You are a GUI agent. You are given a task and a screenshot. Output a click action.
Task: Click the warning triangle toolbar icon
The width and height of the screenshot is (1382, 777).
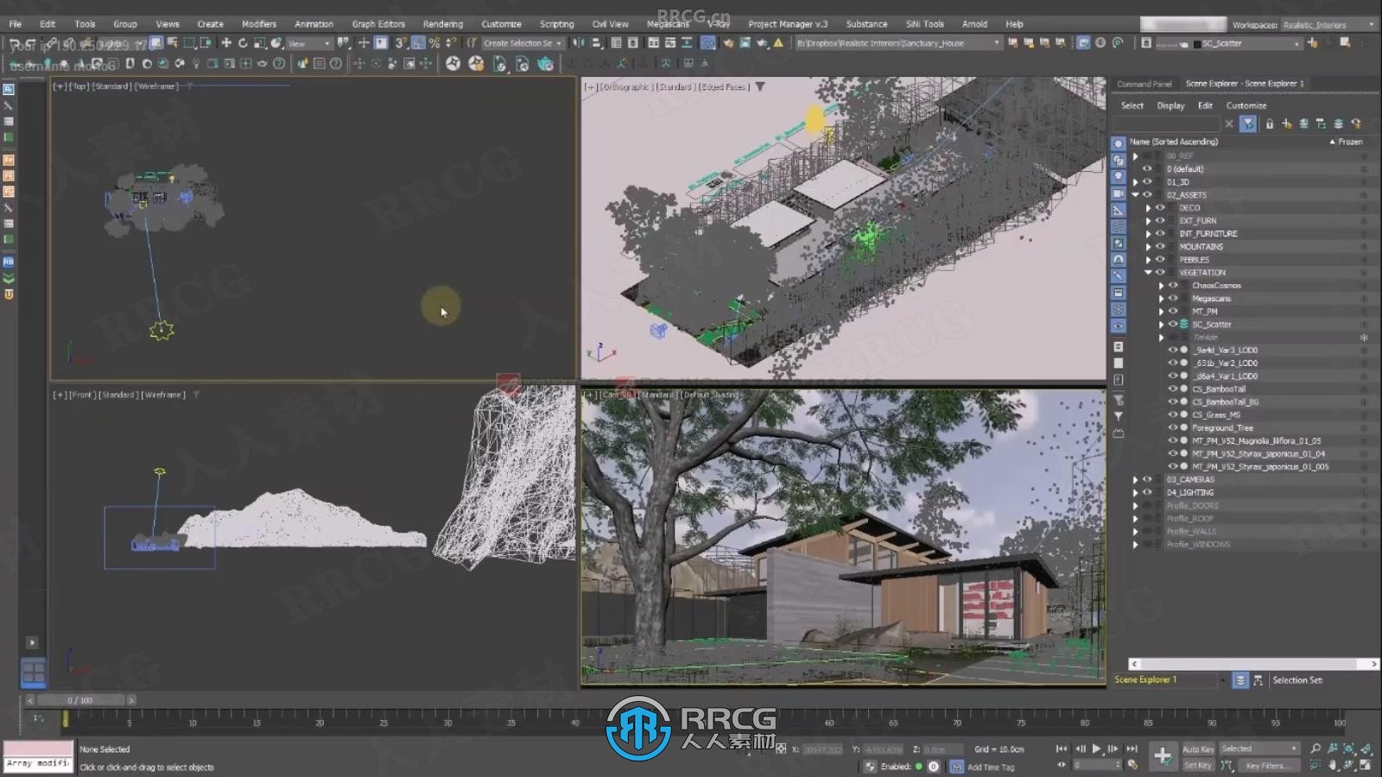tap(778, 42)
